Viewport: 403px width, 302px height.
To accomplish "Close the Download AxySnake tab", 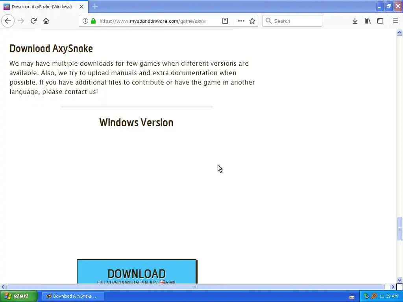I will [81, 7].
